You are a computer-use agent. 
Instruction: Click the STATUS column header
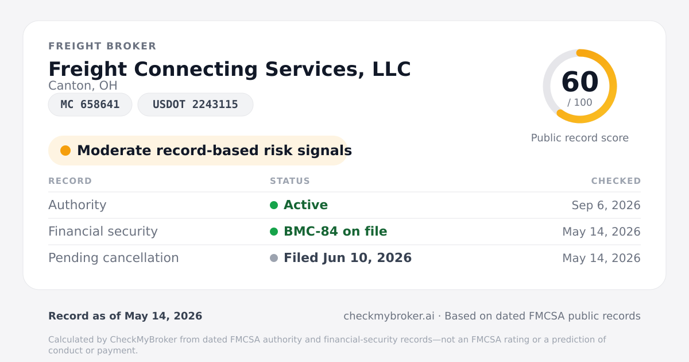click(290, 181)
